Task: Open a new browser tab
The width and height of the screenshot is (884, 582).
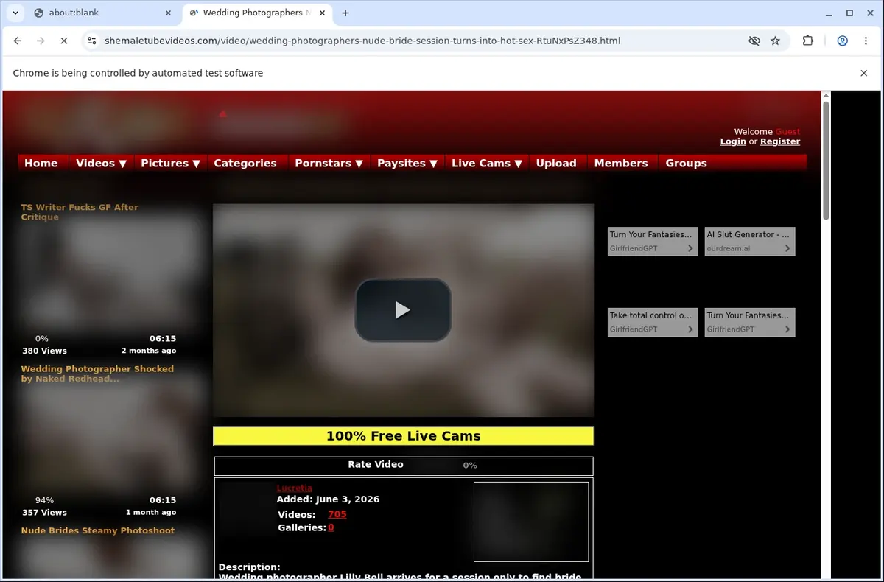Action: (345, 13)
